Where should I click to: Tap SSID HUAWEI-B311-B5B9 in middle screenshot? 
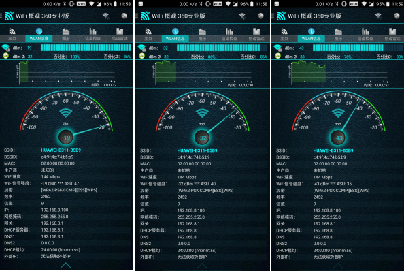[x=197, y=150]
